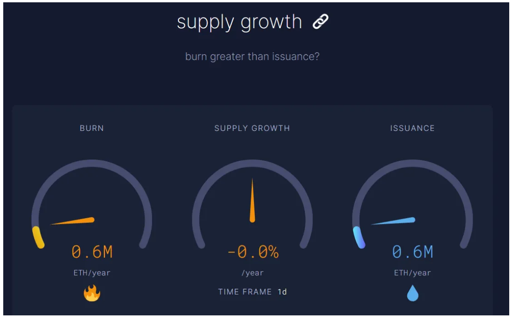
Task: Click the chain link icon beside title
Action: click(x=320, y=22)
